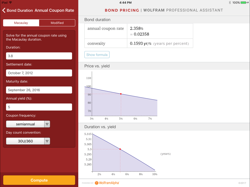Tap the Duration vs. yield heading
The width and height of the screenshot is (250, 187).
pyautogui.click(x=100, y=127)
